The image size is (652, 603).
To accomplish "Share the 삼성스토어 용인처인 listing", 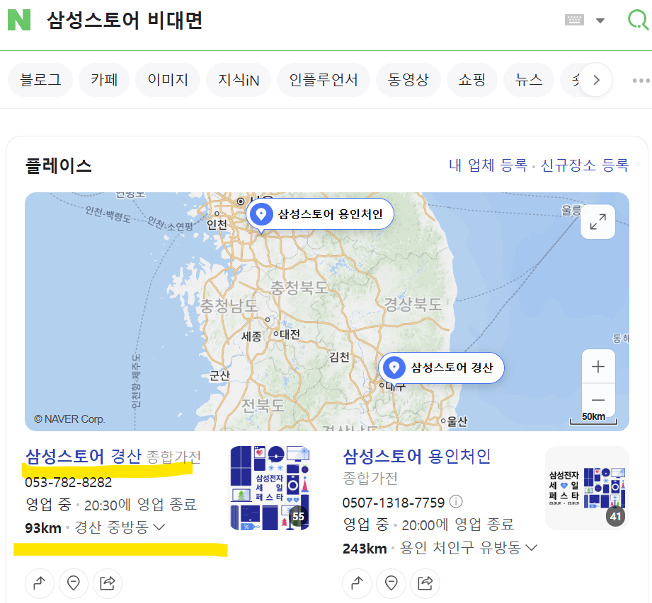I will pos(425,583).
